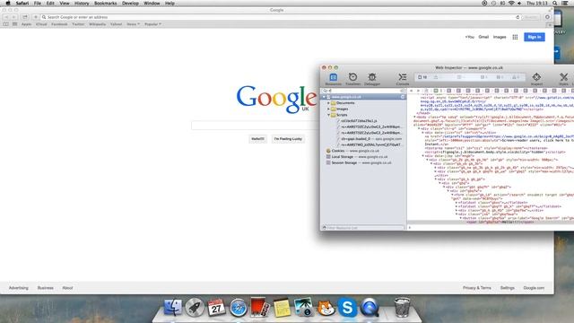Open the Gmail link
574x323 pixels.
click(483, 37)
